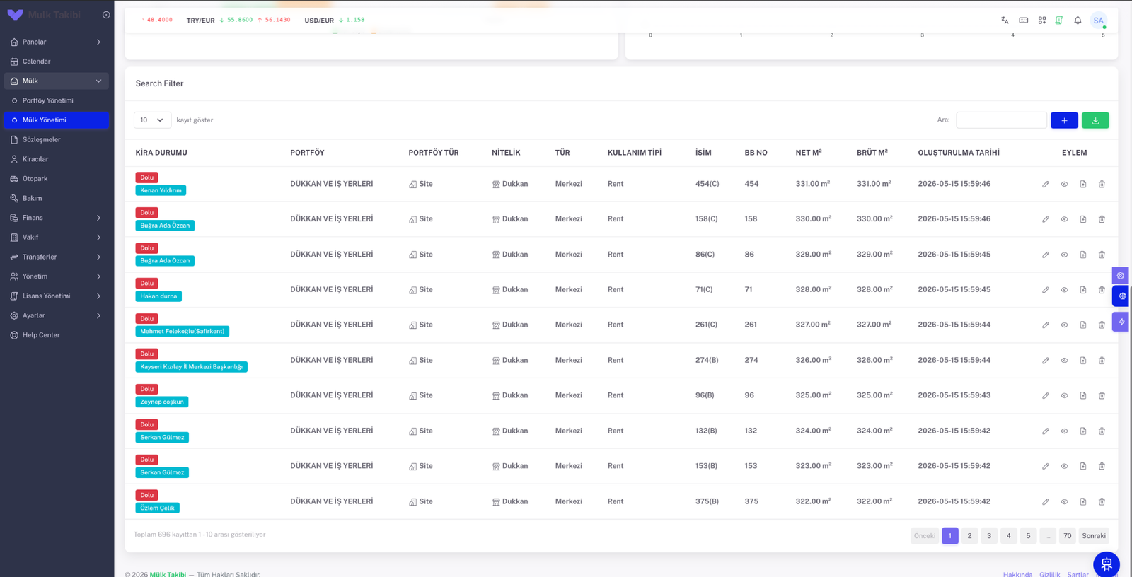Click the green scroll document icon
This screenshot has height=577, width=1132.
[x=1059, y=21]
